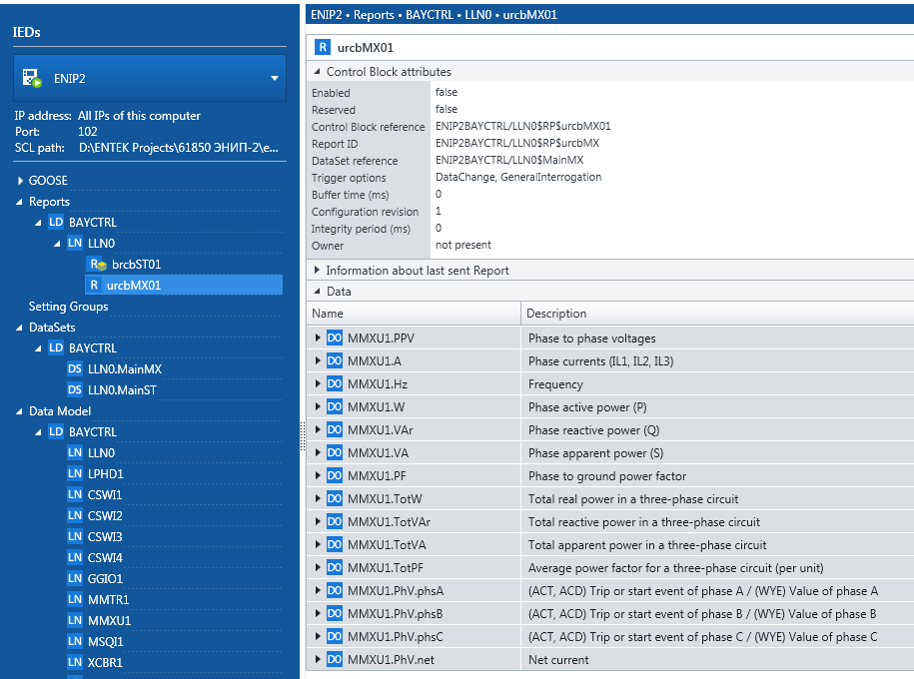The width and height of the screenshot is (914, 679).
Task: Click the splitter grip between panels
Action: (302, 436)
